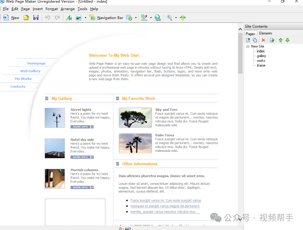303x230 pixels.
Task: Open the Help menu
Action: (94, 9)
